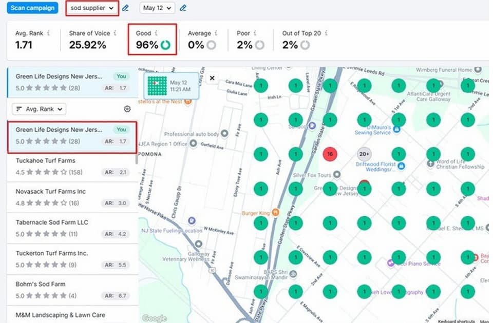The height and width of the screenshot is (323, 493).
Task: Open the Avg. Rank sort dropdown
Action: [x=39, y=109]
